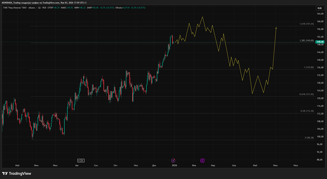This screenshot has width=327, height=179.
Task: Click the 2026 label on the time axis
Action: 174,166
